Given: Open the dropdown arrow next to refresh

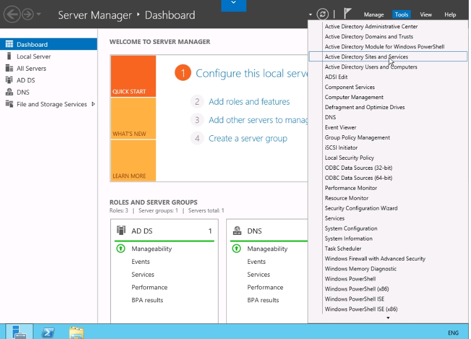Looking at the screenshot, I should [310, 15].
